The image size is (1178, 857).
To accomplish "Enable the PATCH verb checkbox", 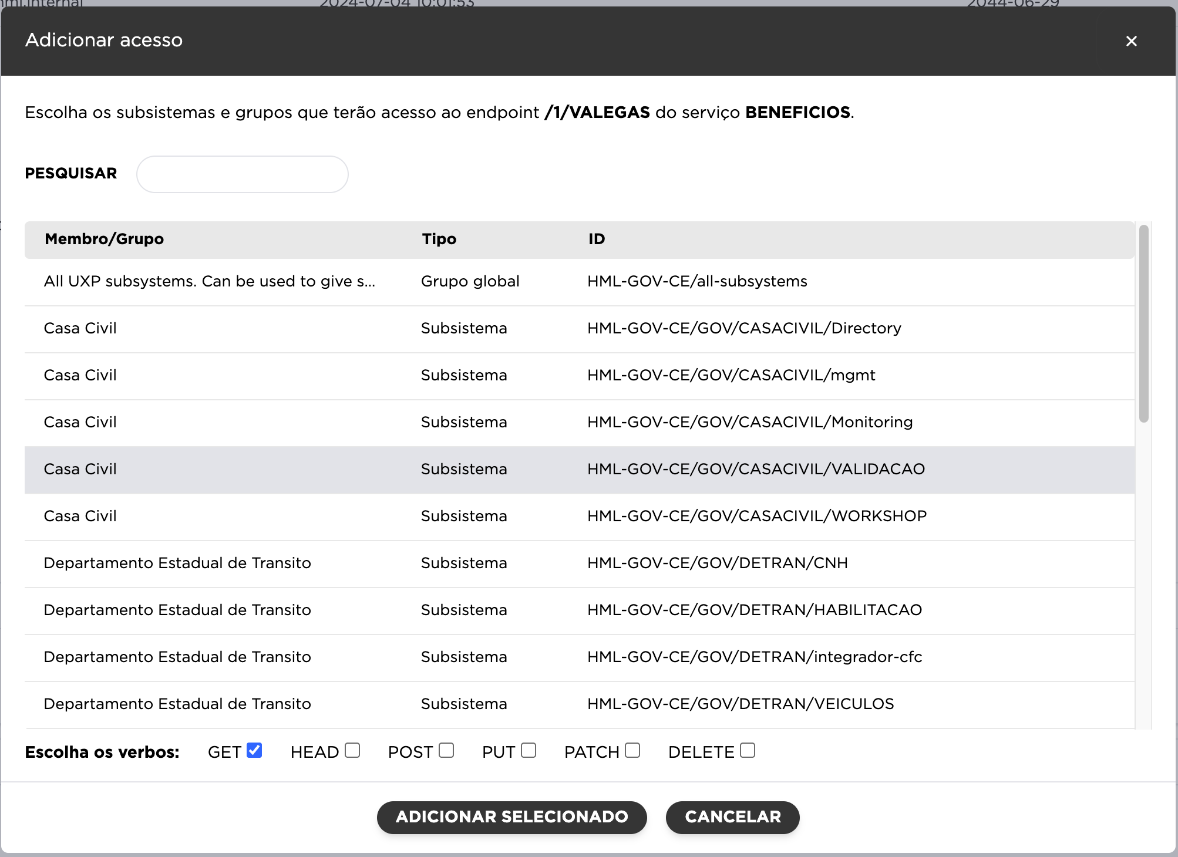I will click(632, 750).
